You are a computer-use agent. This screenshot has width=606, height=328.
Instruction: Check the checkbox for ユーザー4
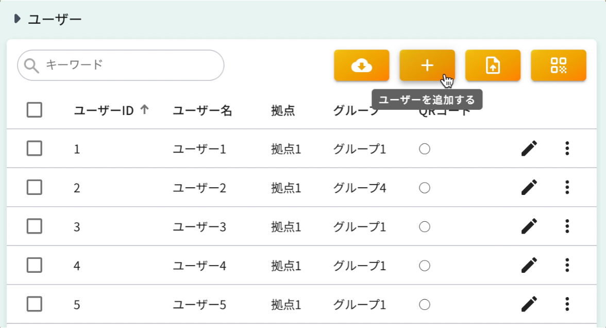click(x=34, y=265)
